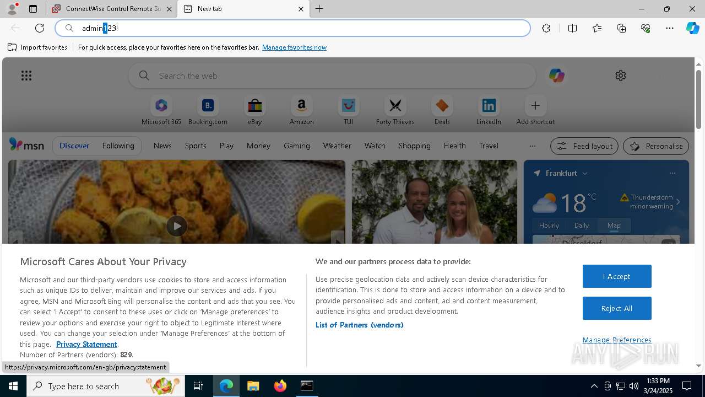Open the News category
Screen dimensions: 705x397
pos(162,146)
